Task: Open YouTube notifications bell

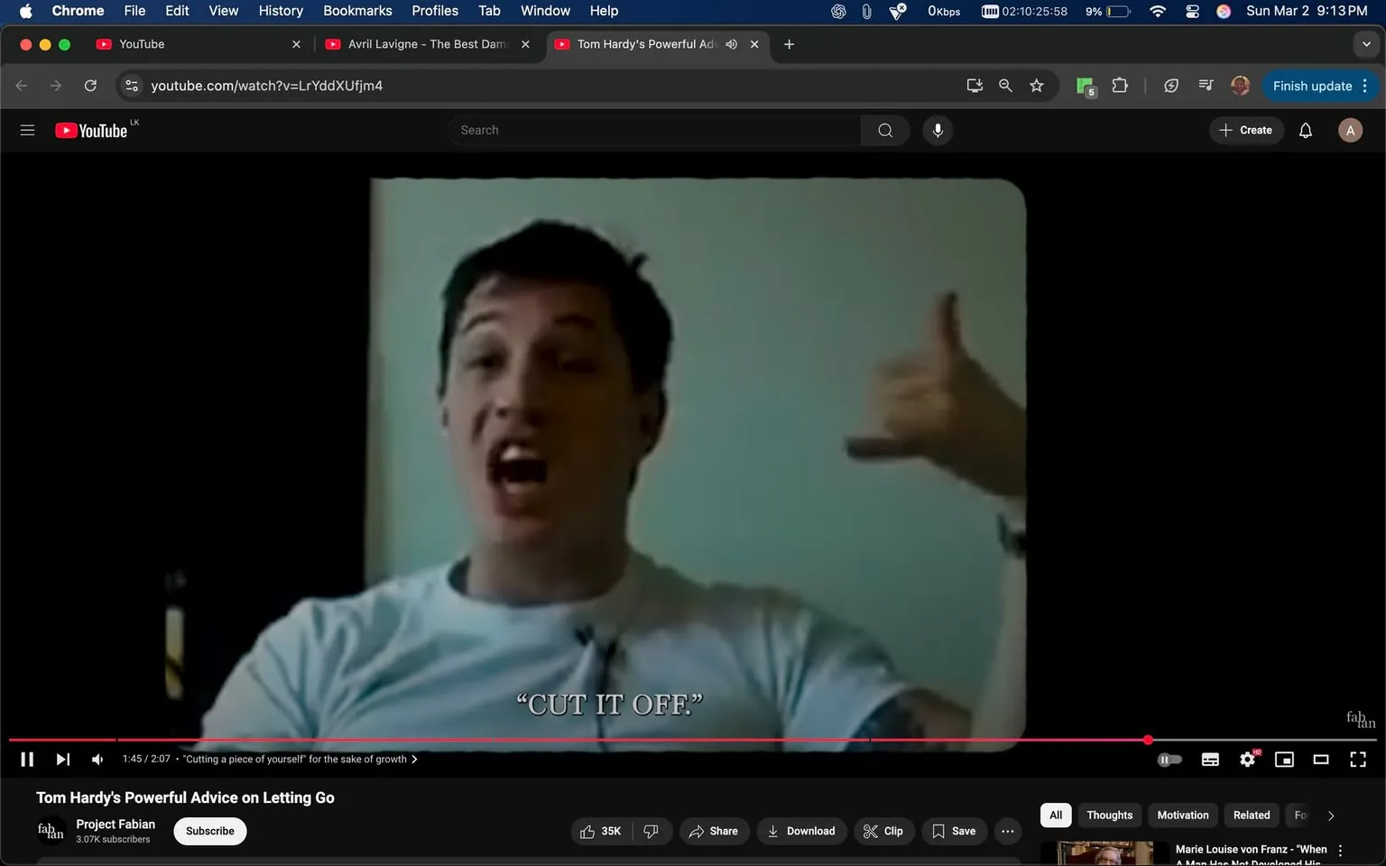Action: [x=1305, y=130]
